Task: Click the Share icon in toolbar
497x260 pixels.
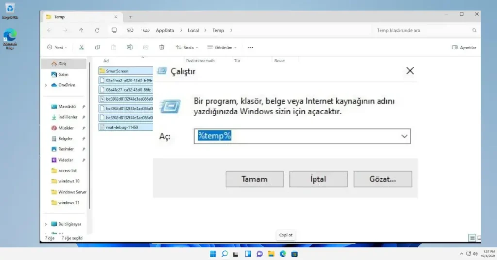Action: [146, 47]
